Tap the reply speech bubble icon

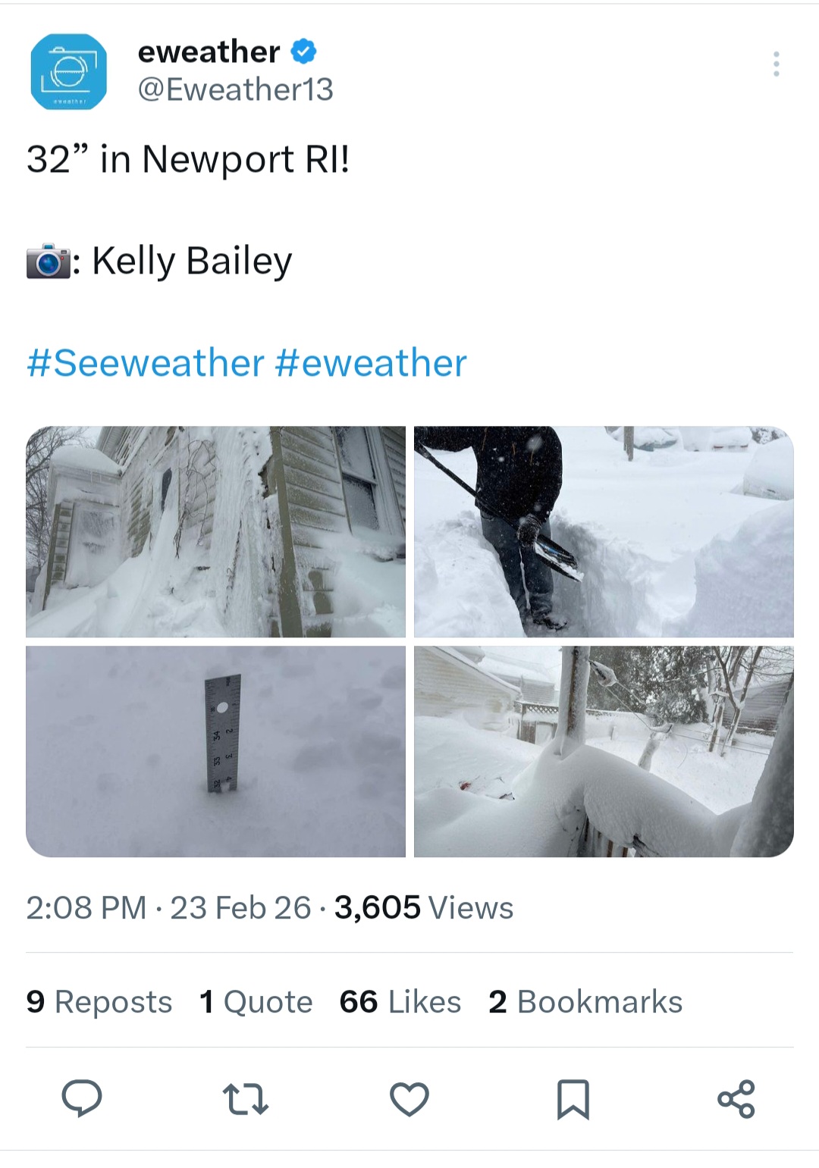click(81, 1098)
